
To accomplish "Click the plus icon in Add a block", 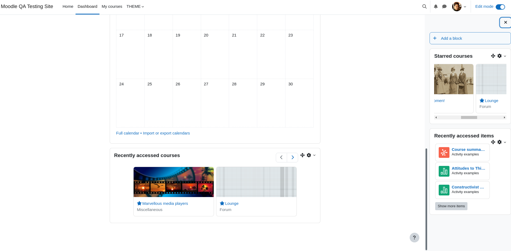I will click(435, 38).
